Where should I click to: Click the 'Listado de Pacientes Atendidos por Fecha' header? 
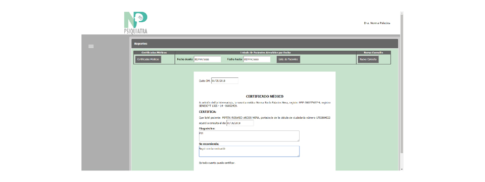click(x=265, y=53)
